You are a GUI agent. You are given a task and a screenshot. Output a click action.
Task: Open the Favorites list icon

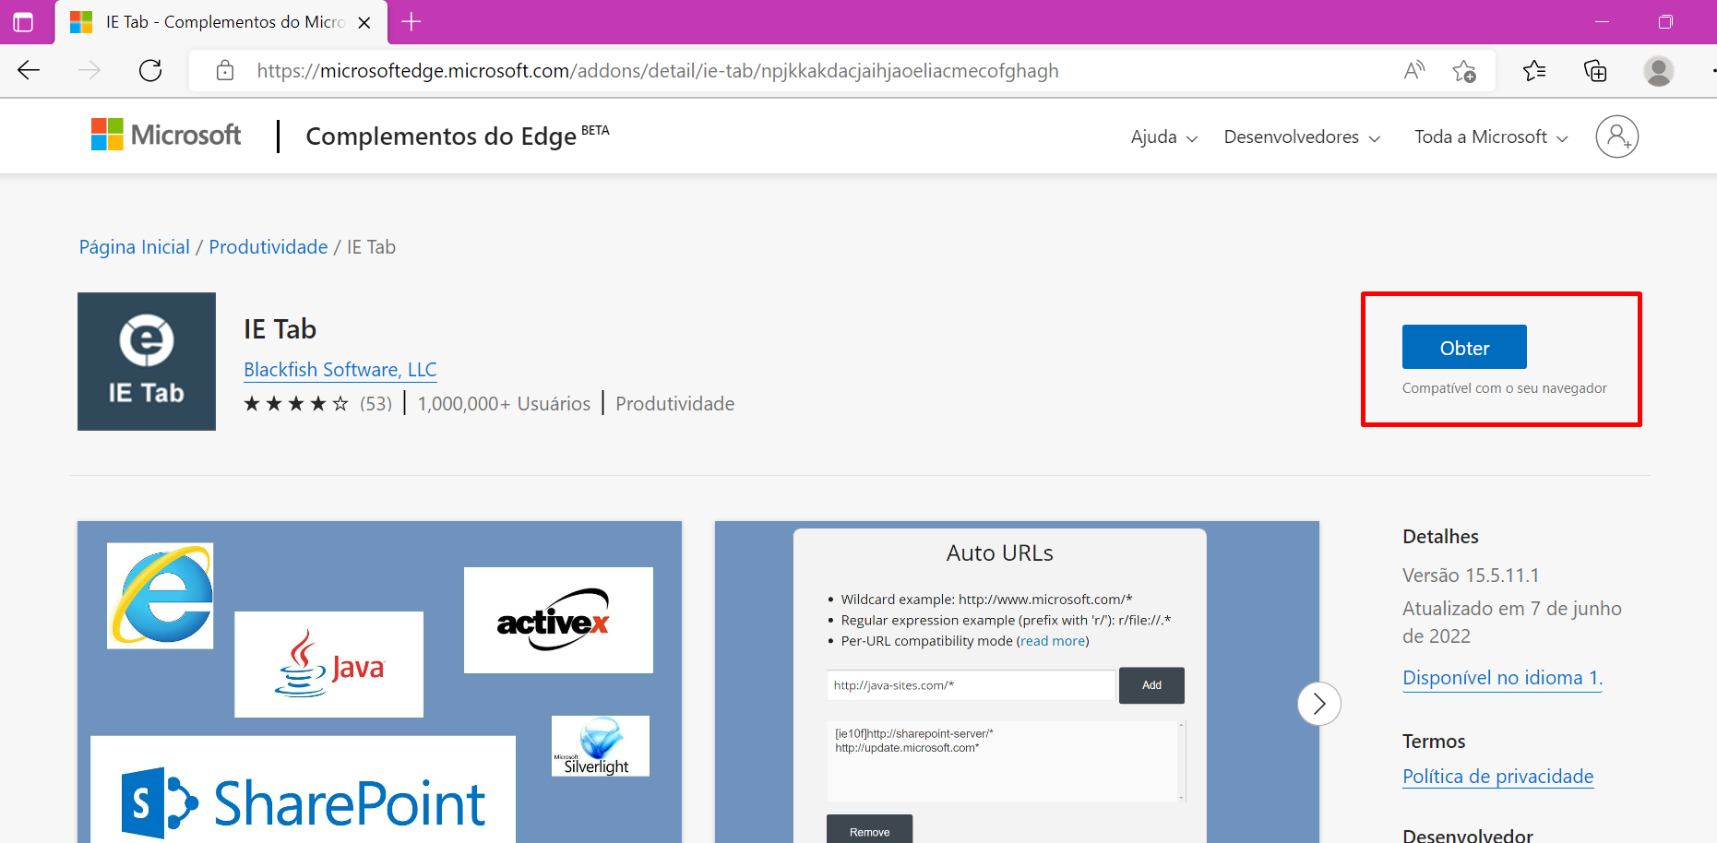1534,70
